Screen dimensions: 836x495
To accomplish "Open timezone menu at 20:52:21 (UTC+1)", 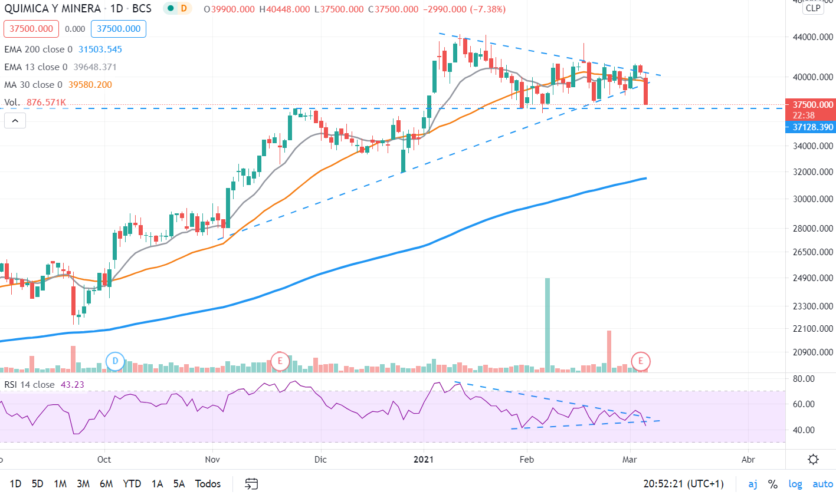I will [x=684, y=484].
